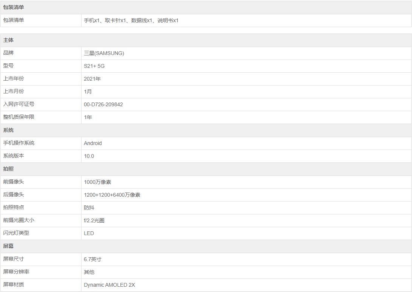
Task: Click the flash type value LED
Action: (89, 233)
